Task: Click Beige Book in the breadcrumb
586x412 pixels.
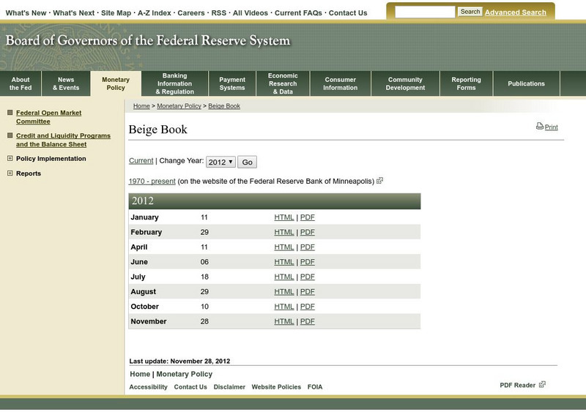Action: tap(224, 106)
